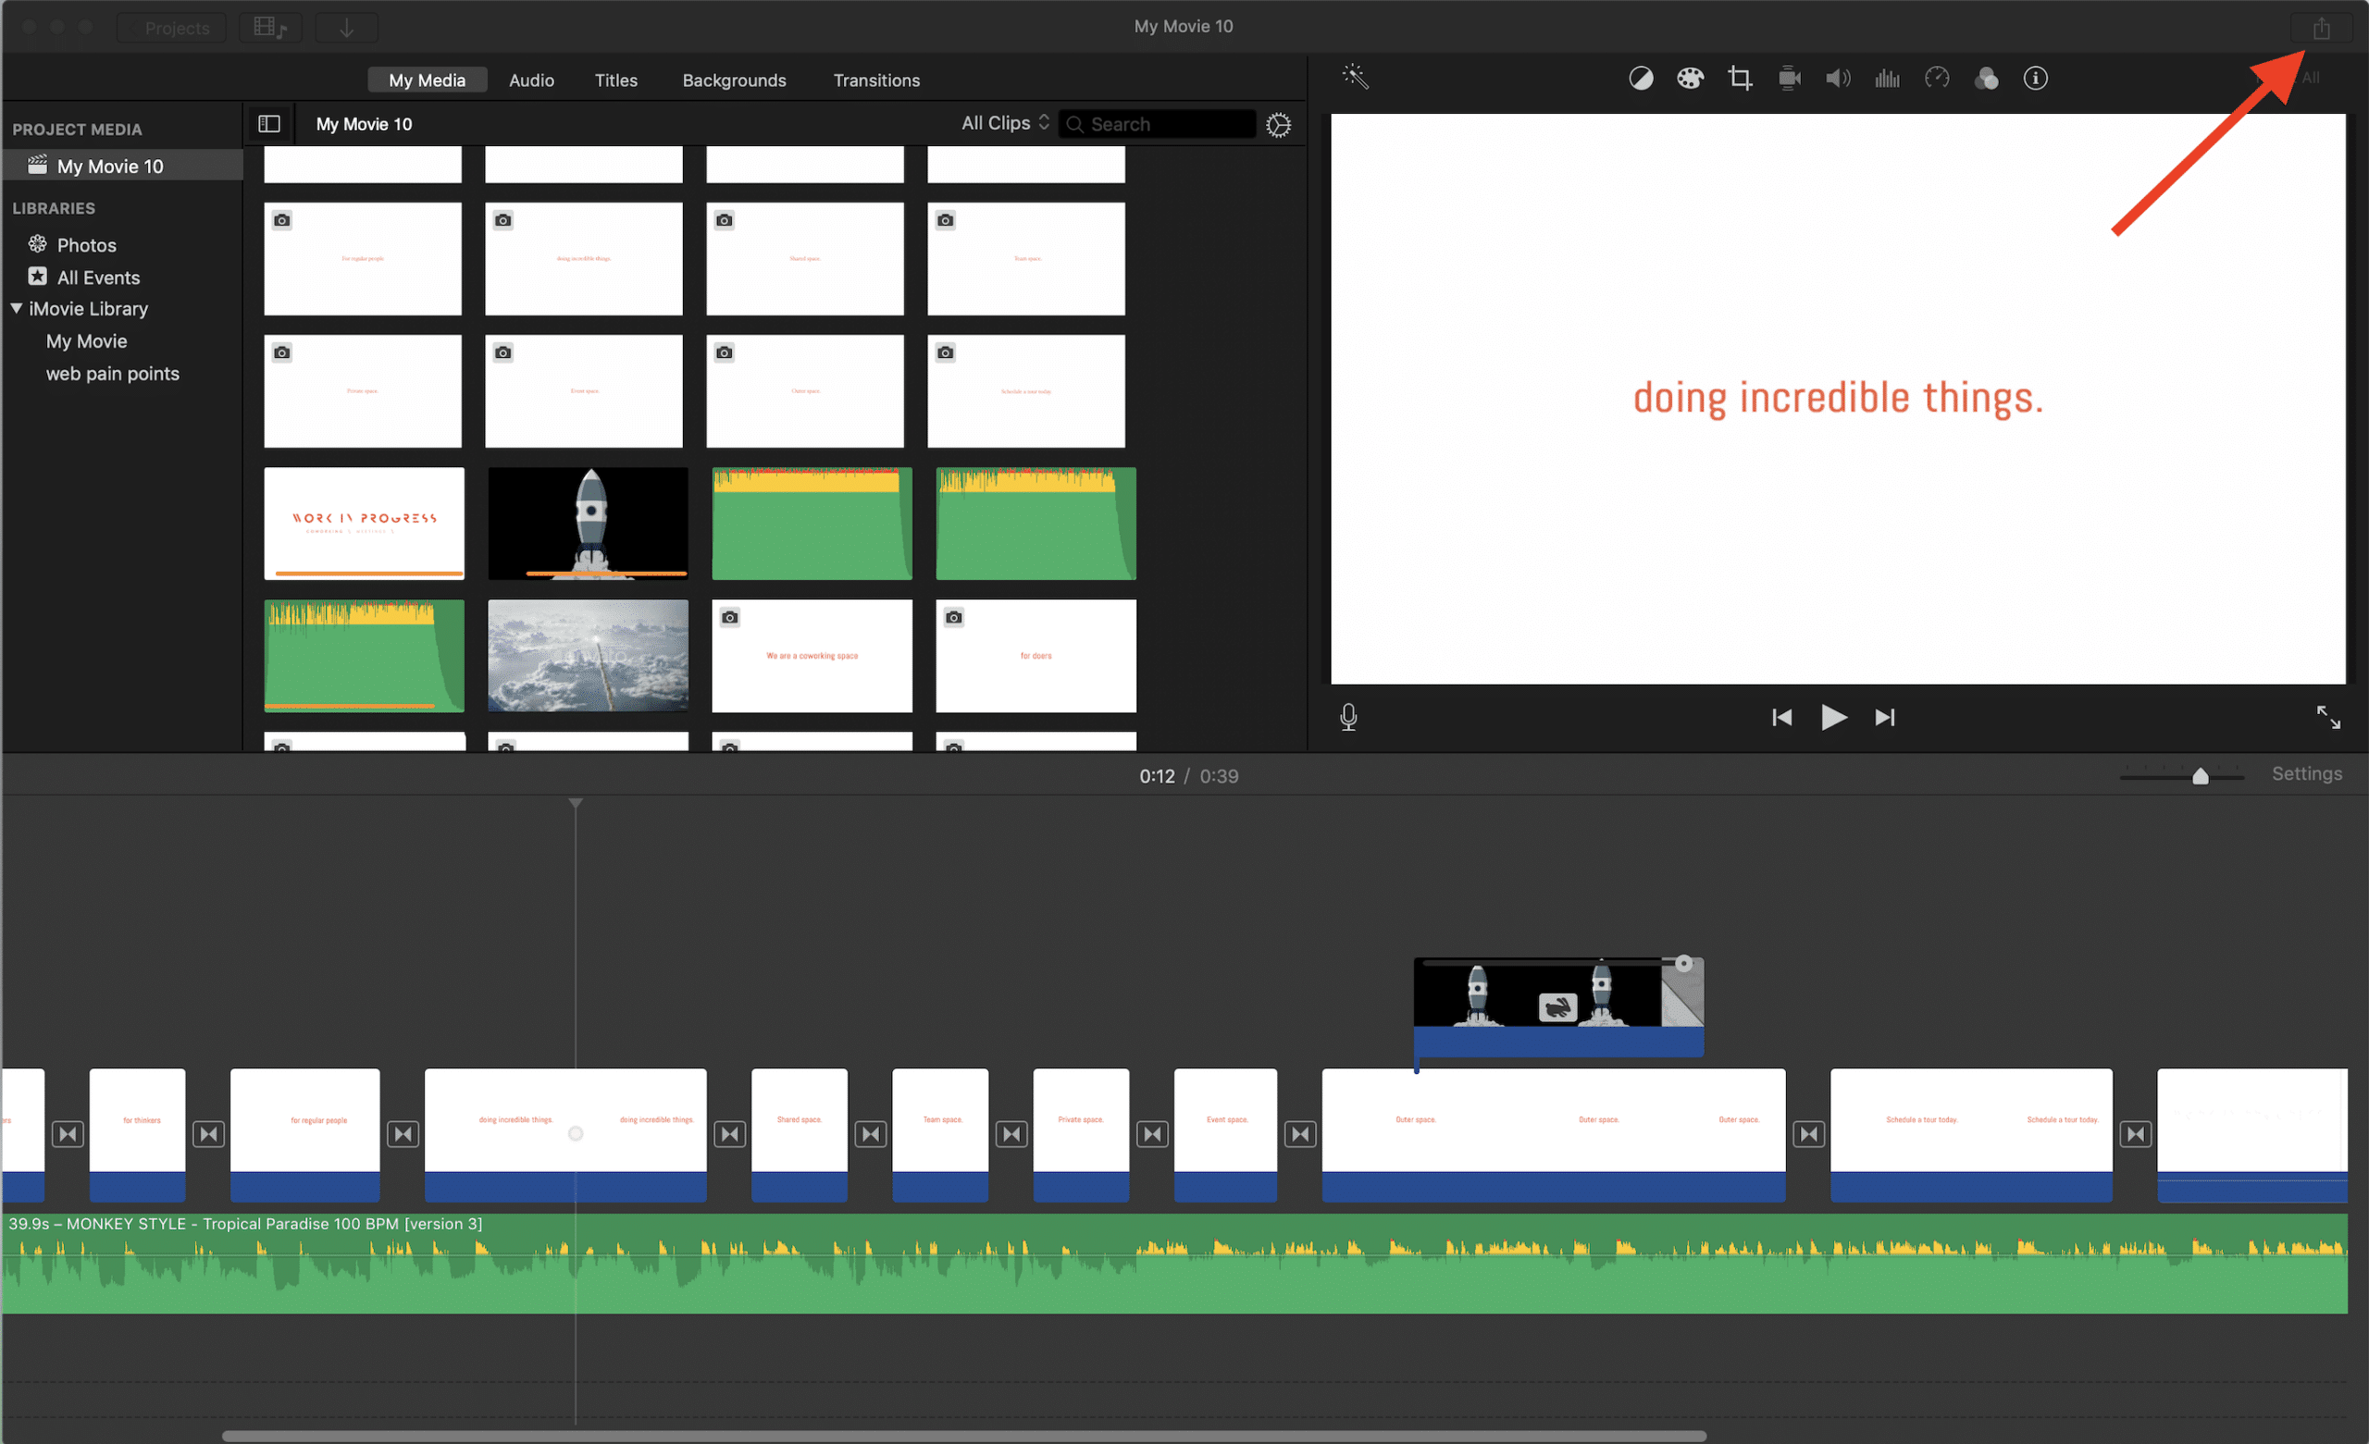
Task: Switch to the Transitions tab
Action: 878,80
